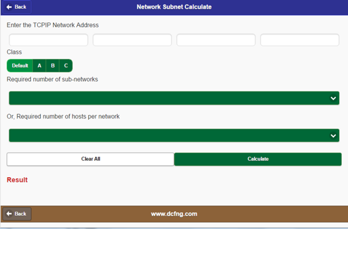Click the 'Required number of sub-networks' label
Viewport: 348px width, 261px height.
[x=52, y=79]
